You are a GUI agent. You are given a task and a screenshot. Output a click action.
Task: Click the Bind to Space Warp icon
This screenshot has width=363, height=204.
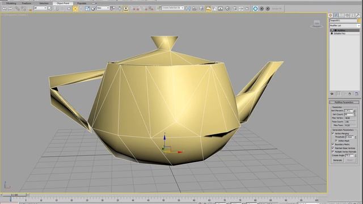tap(30, 9)
